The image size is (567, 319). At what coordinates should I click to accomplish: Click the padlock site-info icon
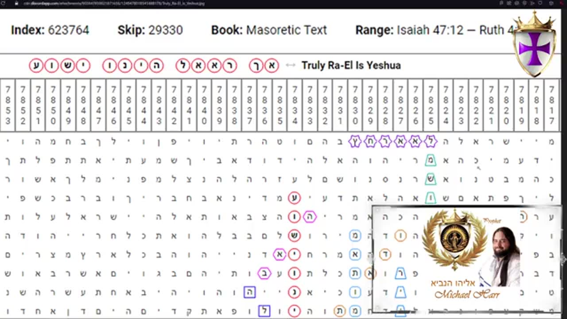[16, 3]
